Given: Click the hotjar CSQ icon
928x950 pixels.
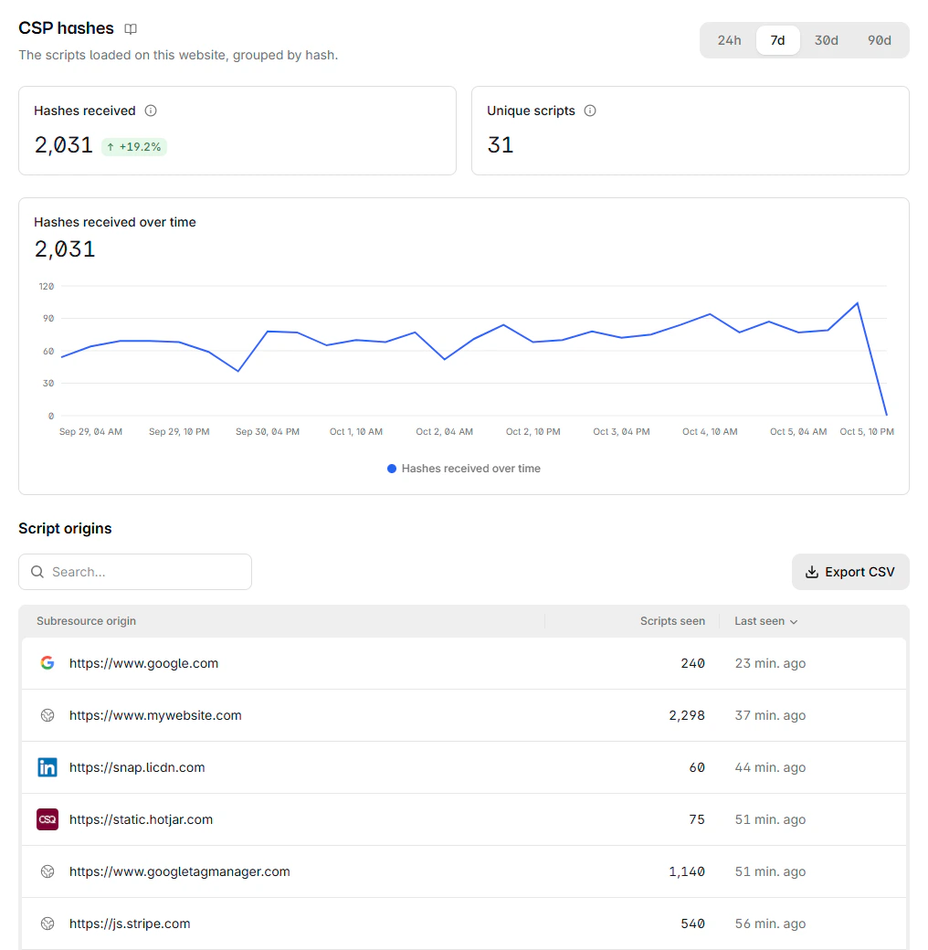Looking at the screenshot, I should point(47,819).
